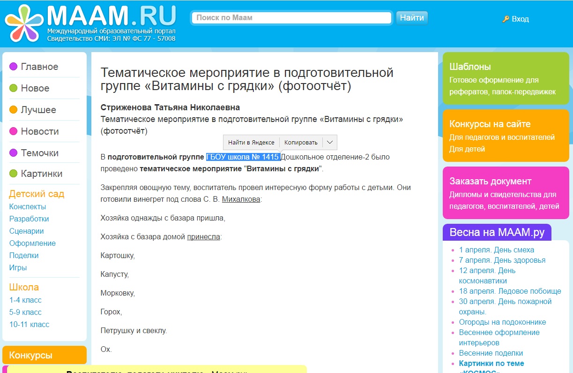
Task: Click the green dot next to Картинки
Action: (14, 174)
